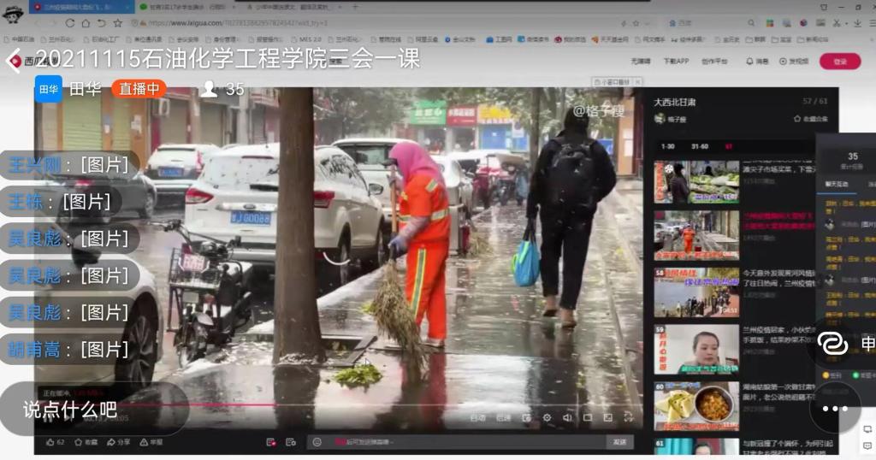Click the red 登录 login button
Viewport: 876px width, 460px height.
click(x=839, y=62)
